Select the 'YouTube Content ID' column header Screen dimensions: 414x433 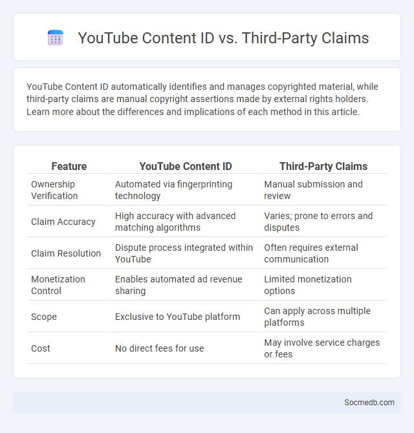tap(186, 166)
